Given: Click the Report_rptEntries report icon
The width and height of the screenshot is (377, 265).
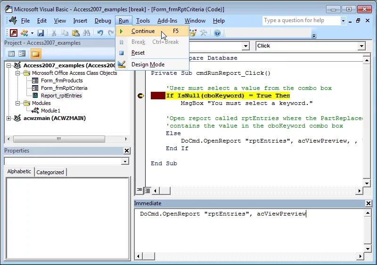Looking at the screenshot, I should pyautogui.click(x=35, y=96).
